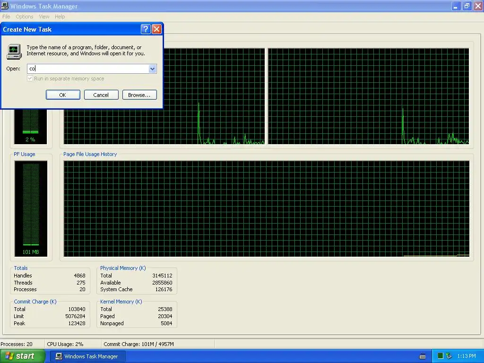Viewport: 484px width, 363px height.
Task: Select Physical Memory Total value 3145112
Action: (x=162, y=276)
